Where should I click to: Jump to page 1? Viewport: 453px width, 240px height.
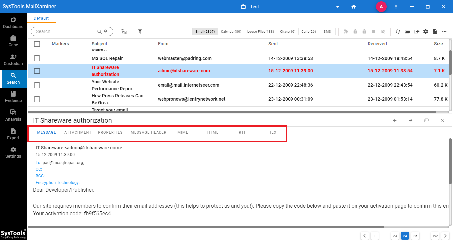[375, 236]
